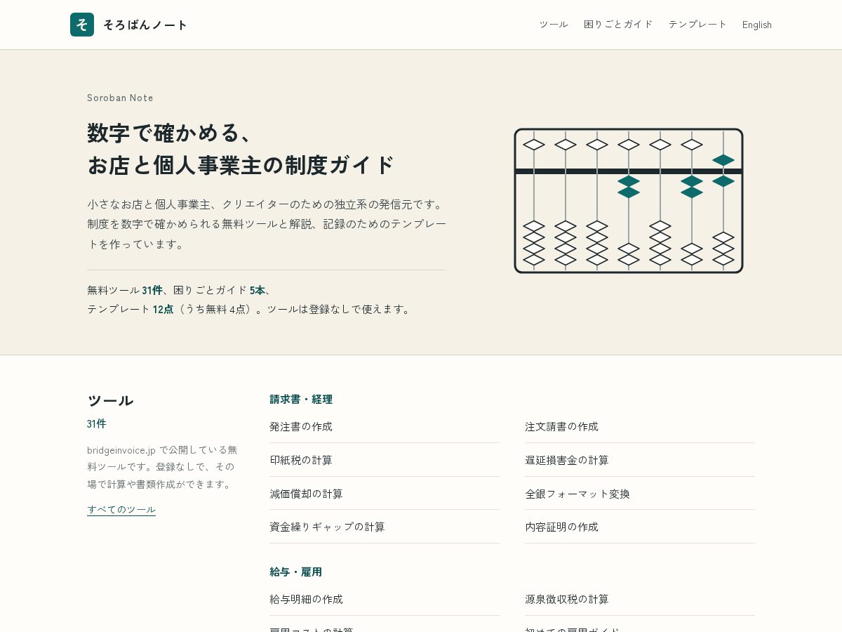Go to 困りごとガイド in the navigation
The image size is (842, 632).
618,25
